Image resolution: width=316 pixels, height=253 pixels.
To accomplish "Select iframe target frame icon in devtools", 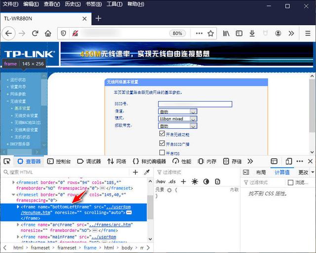I will 274,161.
